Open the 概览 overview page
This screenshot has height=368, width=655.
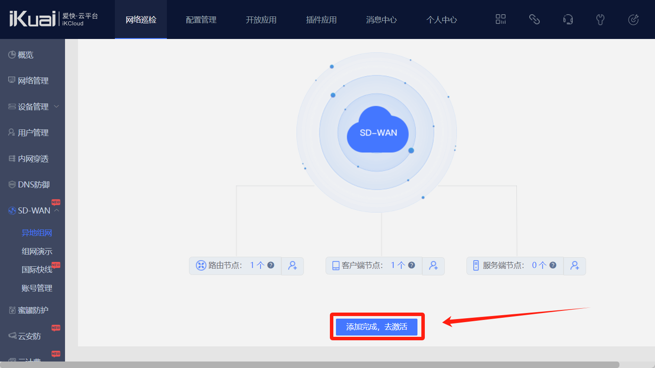[25, 55]
